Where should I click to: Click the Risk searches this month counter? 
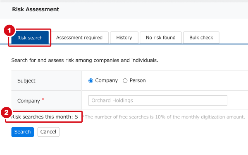[x=45, y=117]
